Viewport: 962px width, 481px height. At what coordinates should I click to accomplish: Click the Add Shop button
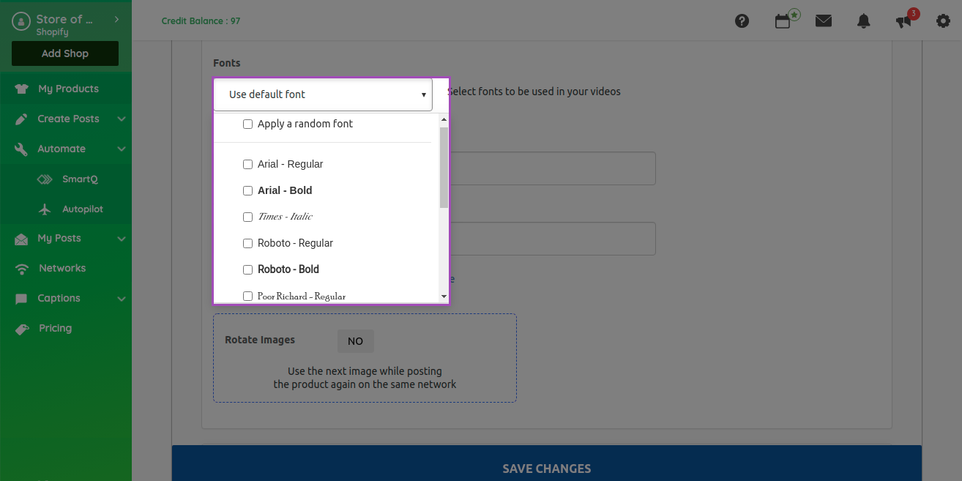[x=65, y=53]
